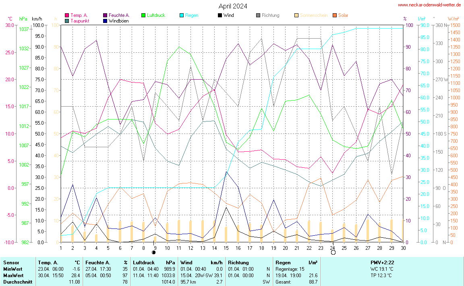Click the PMV+2:22 table header
The image size is (464, 286).
coord(382,262)
